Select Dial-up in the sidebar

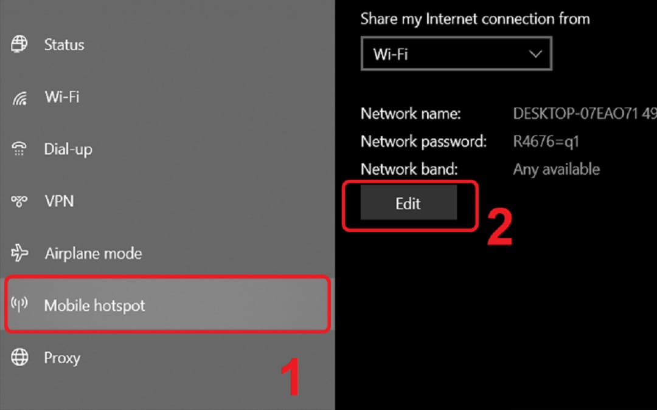168,149
